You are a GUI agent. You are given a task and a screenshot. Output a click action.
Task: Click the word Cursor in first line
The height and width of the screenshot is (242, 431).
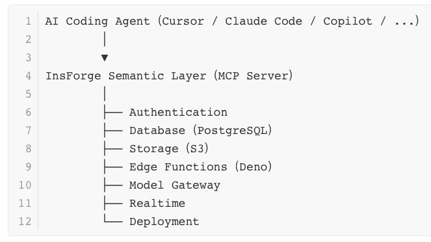[183, 21]
